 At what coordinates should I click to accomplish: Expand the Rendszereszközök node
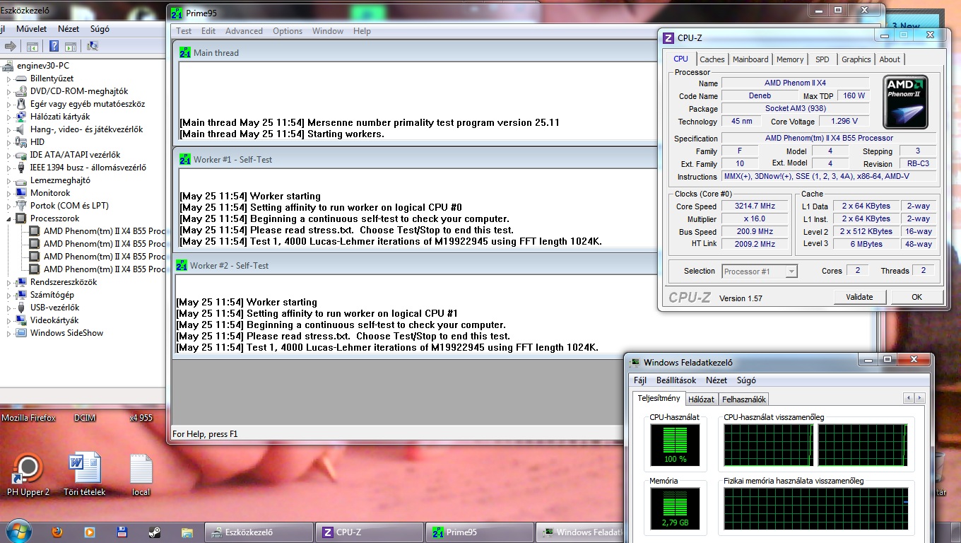[9, 282]
